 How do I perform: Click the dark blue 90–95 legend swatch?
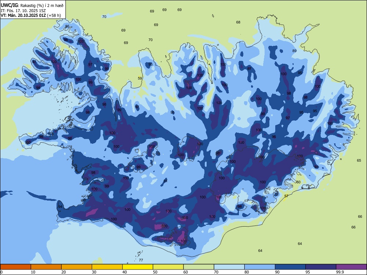[x=290, y=267]
